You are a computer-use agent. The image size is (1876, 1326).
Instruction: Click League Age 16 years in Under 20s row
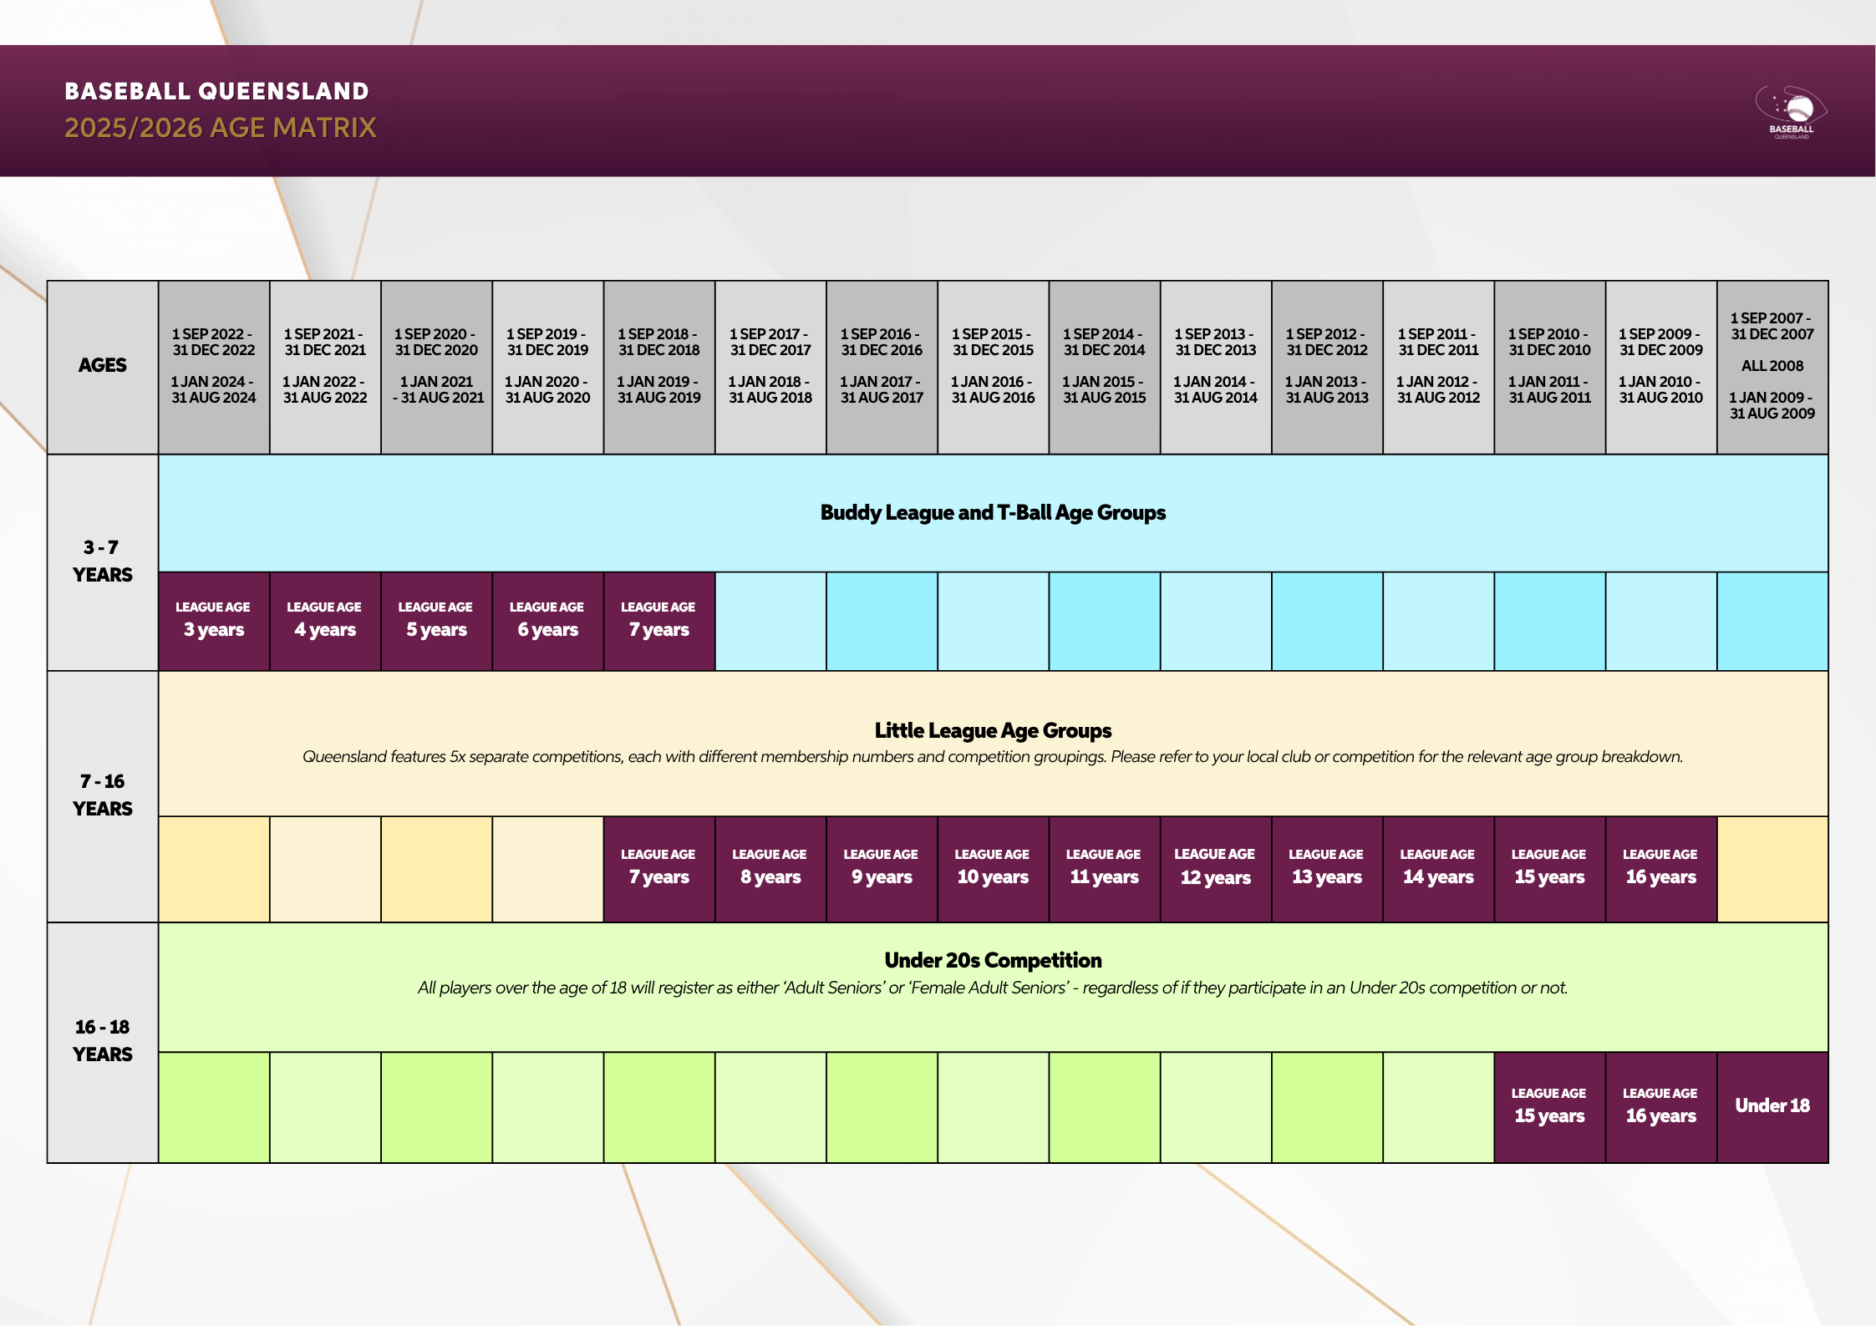1660,1106
